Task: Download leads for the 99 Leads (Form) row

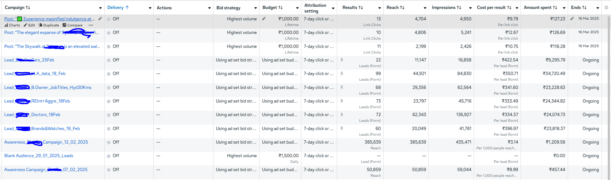Action: coord(342,74)
